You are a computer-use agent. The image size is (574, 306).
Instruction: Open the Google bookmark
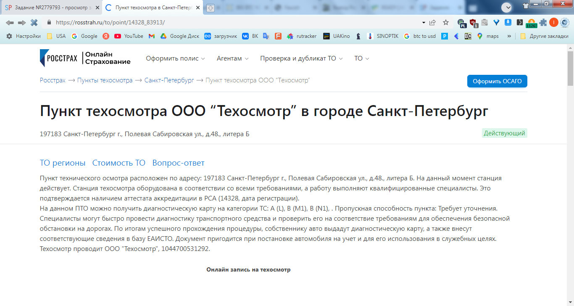(84, 36)
